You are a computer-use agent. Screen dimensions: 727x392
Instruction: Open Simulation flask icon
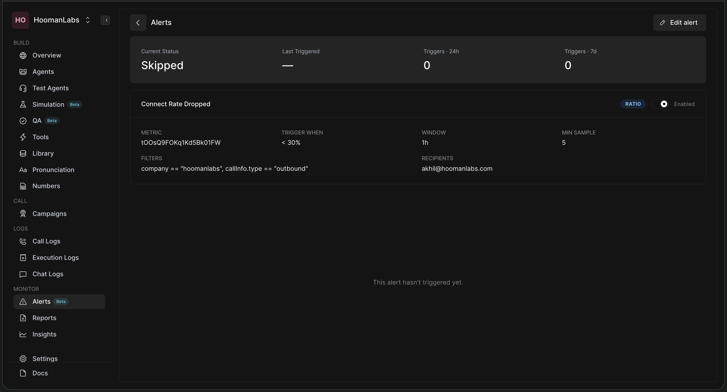click(x=23, y=104)
